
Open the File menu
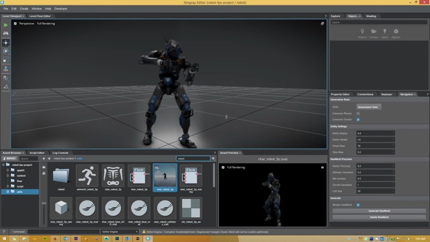coord(5,9)
